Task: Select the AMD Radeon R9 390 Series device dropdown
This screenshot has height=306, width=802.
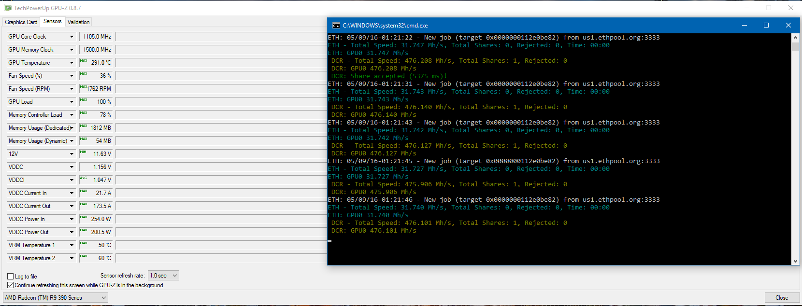Action: click(x=56, y=298)
